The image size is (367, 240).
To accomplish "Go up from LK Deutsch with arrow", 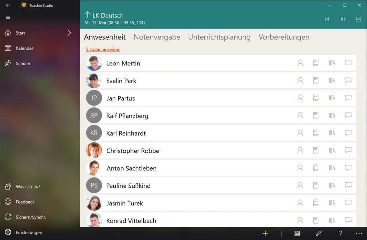I will pyautogui.click(x=87, y=15).
